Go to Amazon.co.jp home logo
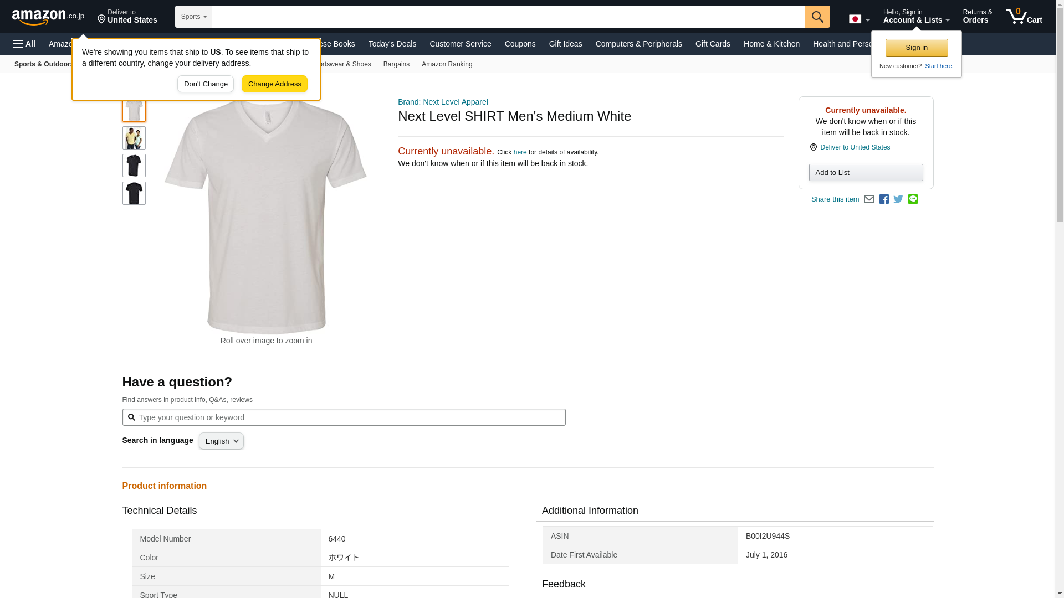Viewport: 1064px width, 598px height. tap(48, 17)
